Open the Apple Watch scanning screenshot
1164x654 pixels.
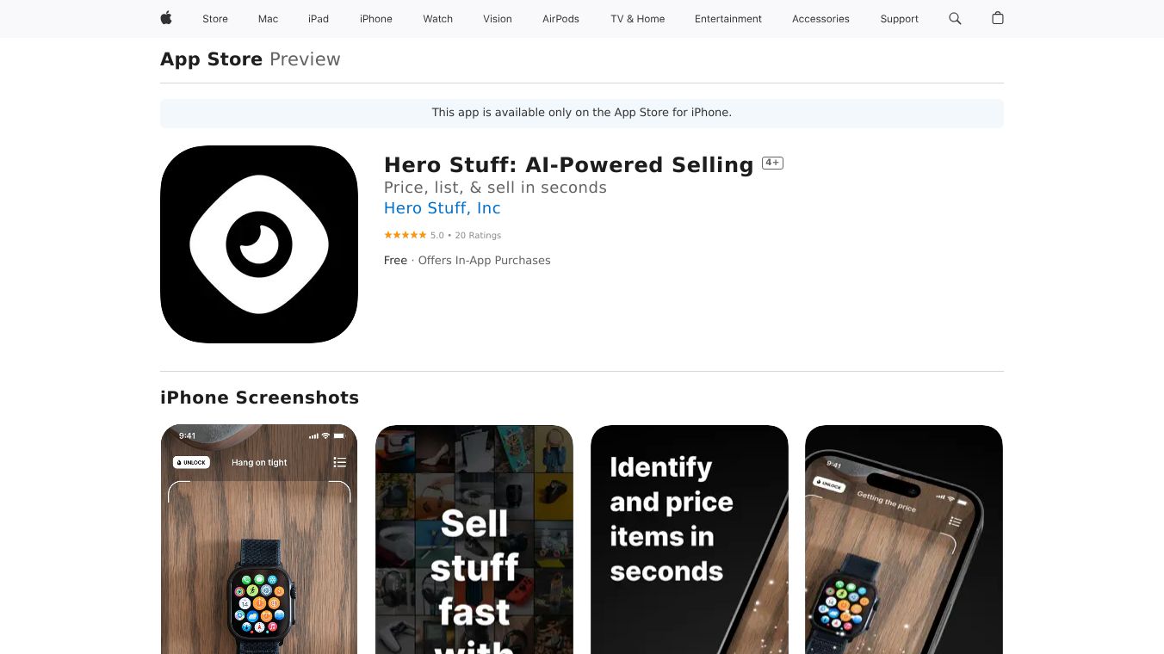(x=259, y=540)
